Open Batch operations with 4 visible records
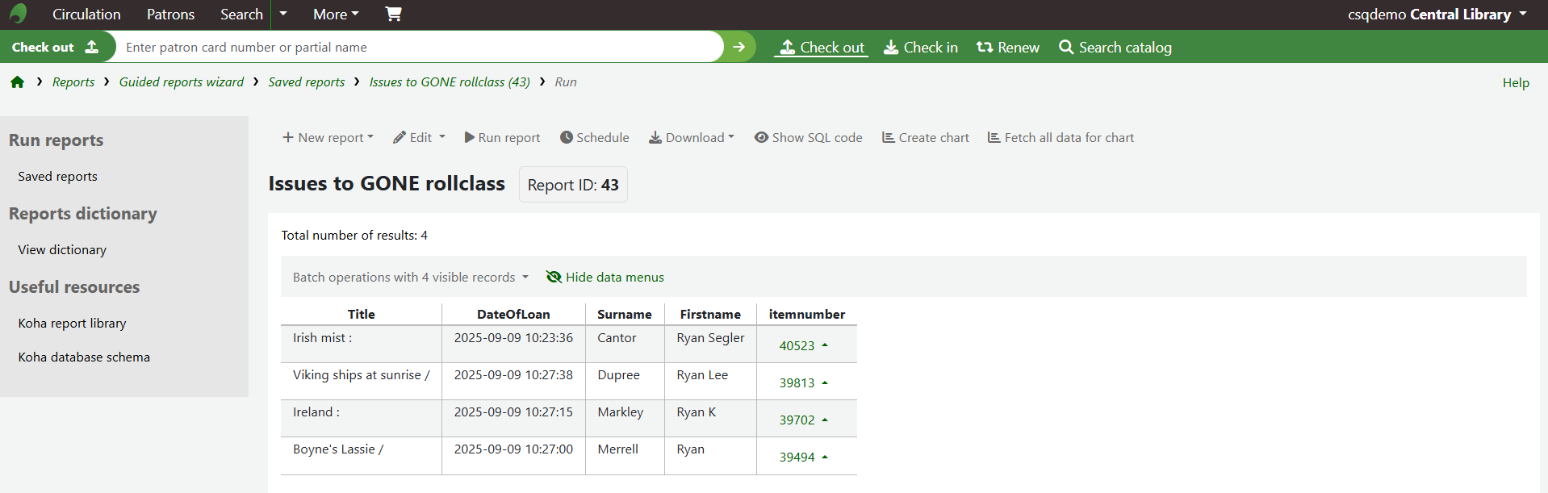This screenshot has width=1548, height=493. (x=410, y=278)
